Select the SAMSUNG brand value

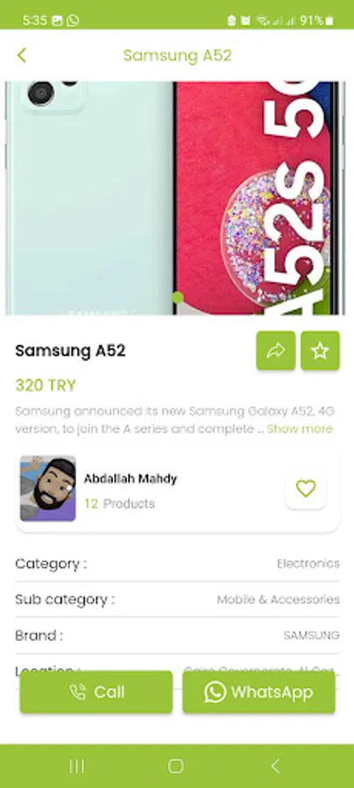pyautogui.click(x=311, y=636)
